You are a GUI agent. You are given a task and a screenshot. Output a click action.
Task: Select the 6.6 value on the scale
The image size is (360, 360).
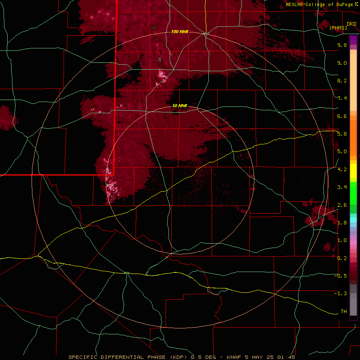[342, 116]
